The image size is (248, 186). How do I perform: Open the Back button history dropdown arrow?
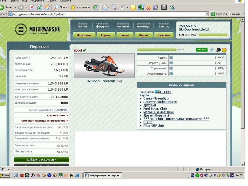point(15,7)
